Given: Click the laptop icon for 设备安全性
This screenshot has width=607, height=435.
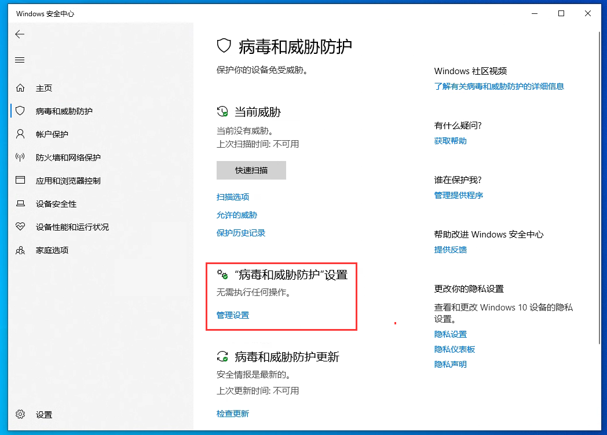Looking at the screenshot, I should [20, 203].
